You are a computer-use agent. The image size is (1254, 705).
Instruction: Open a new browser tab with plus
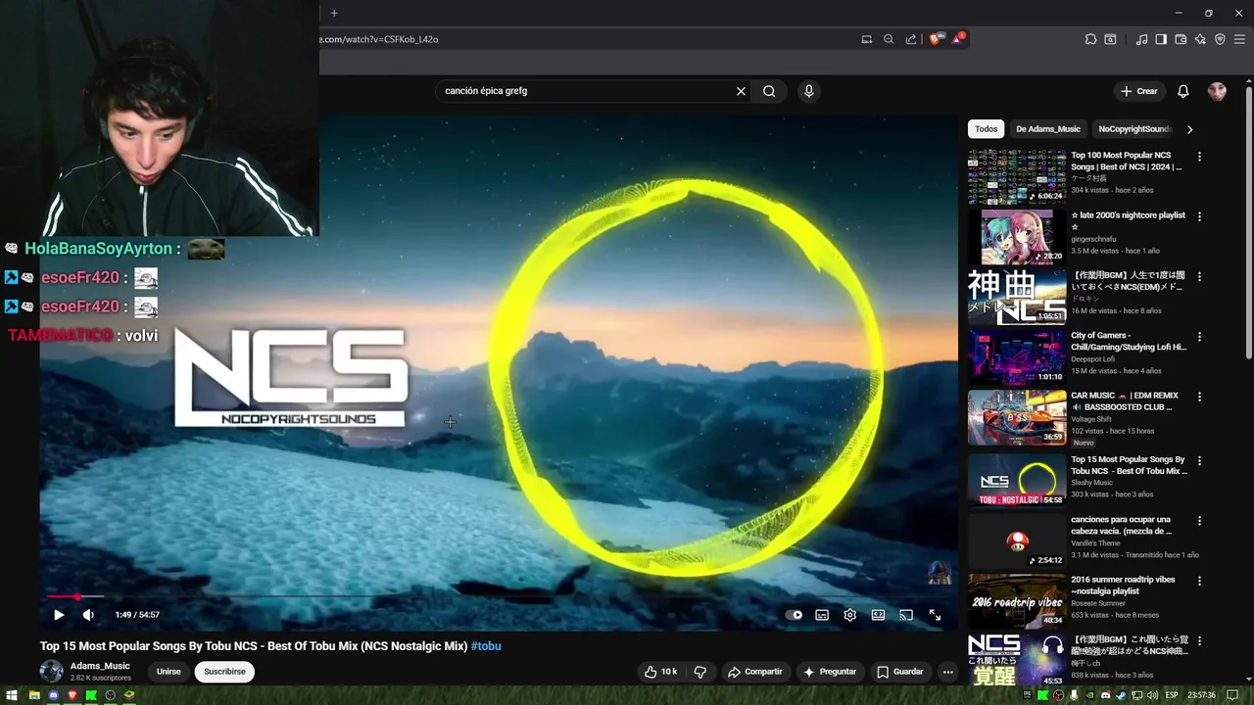(x=334, y=13)
